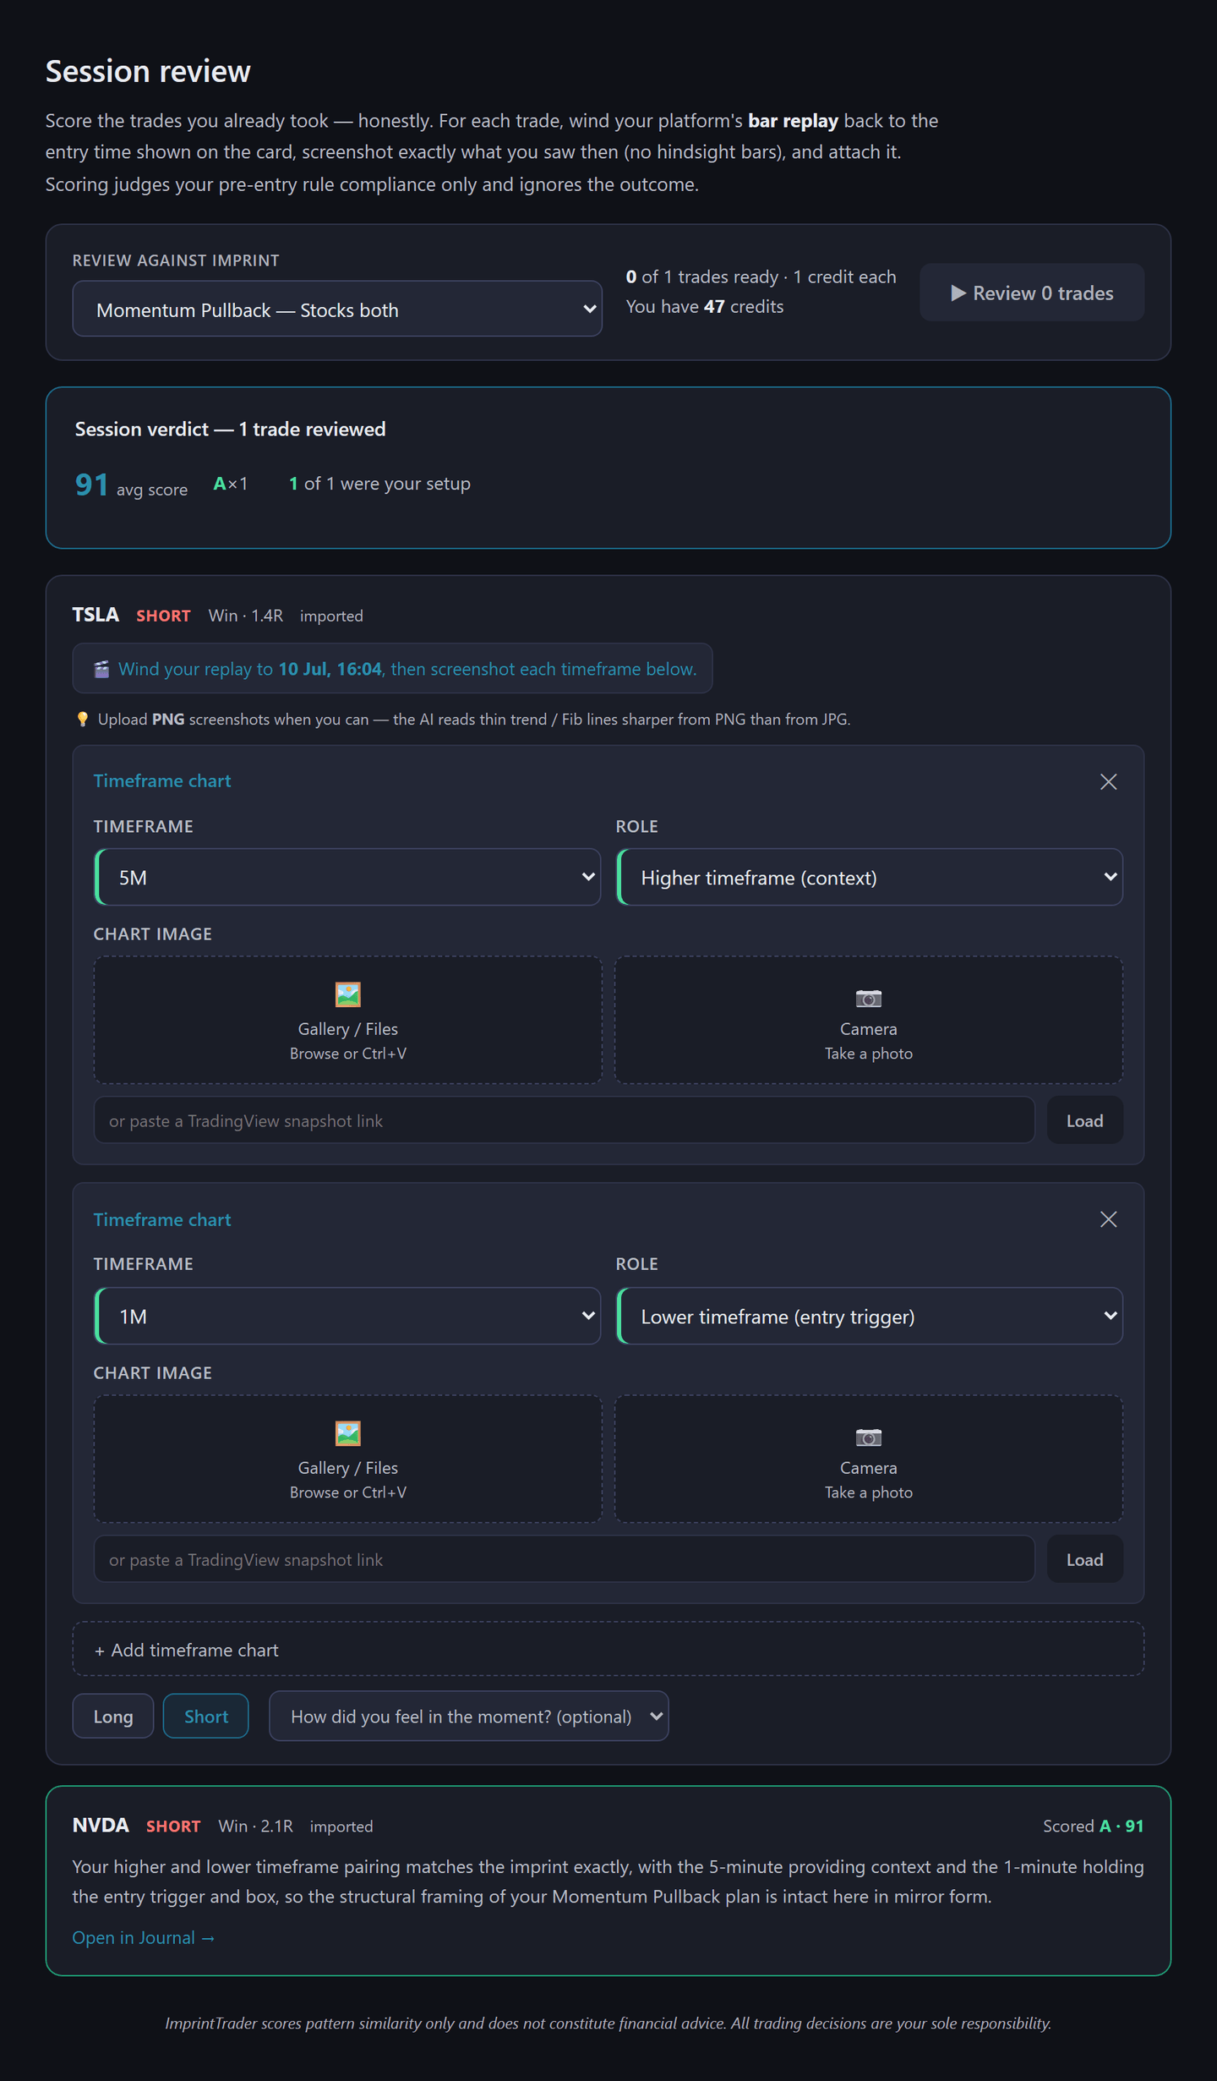Click snapshot link field in 5M chart

[x=564, y=1120]
